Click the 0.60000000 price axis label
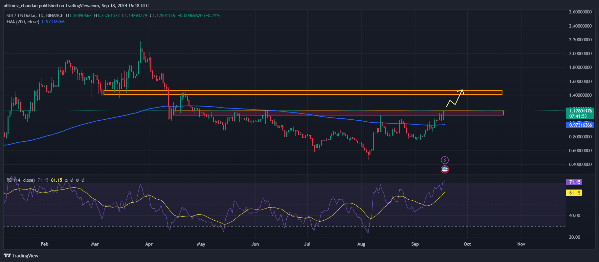The width and height of the screenshot is (599, 262). tap(580, 151)
